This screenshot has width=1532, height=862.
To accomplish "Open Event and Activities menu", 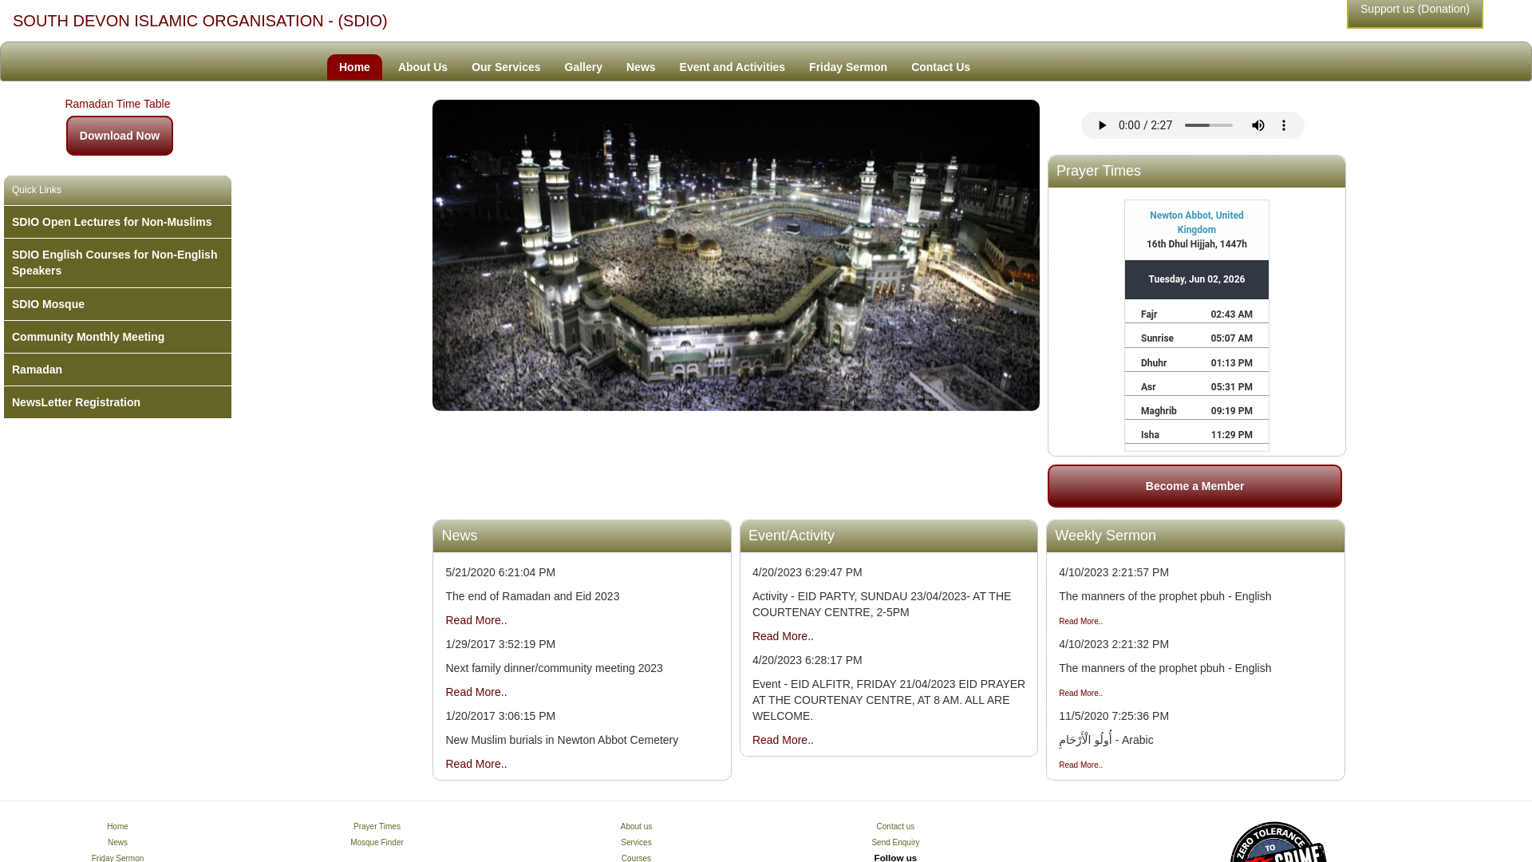I will (732, 67).
